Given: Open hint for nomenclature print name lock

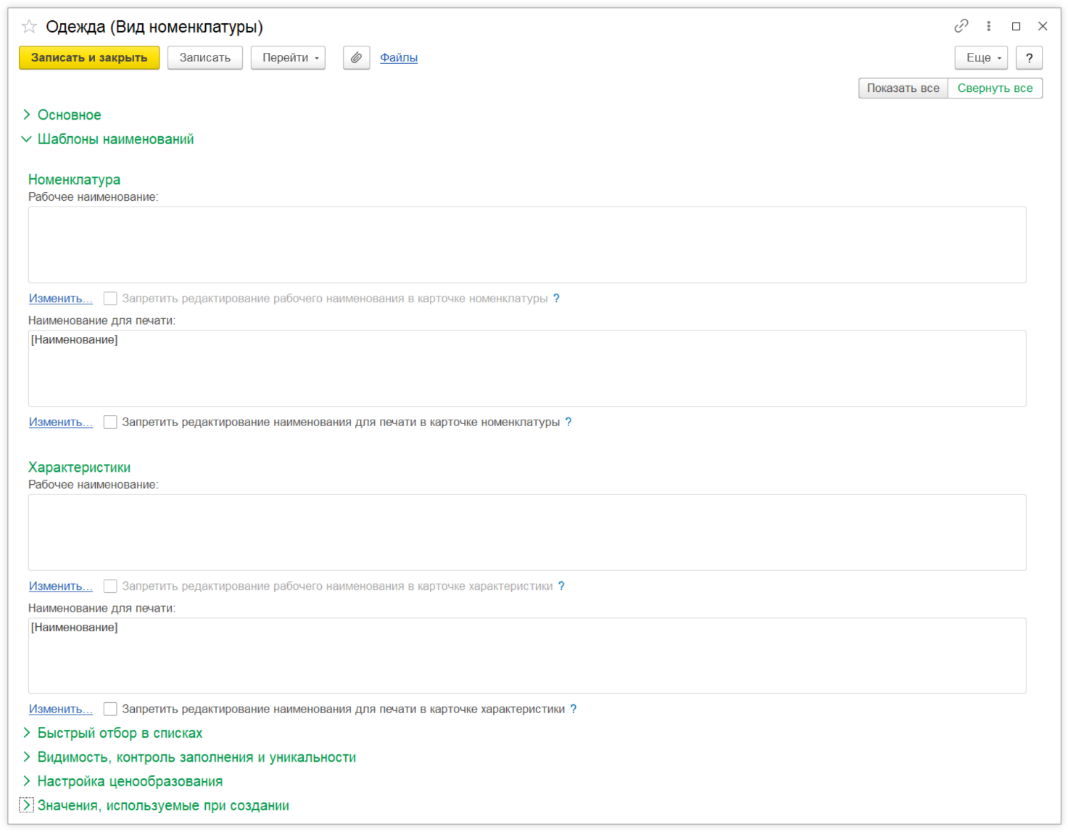Looking at the screenshot, I should pyautogui.click(x=568, y=422).
